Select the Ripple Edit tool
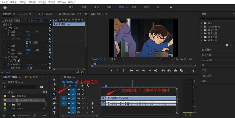This screenshot has height=118, width=235. [x=54, y=89]
